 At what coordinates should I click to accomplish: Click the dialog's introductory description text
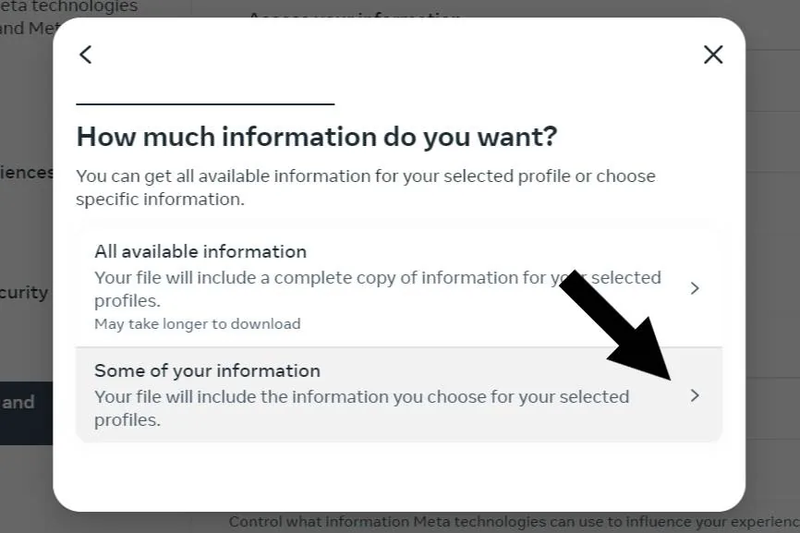[366, 187]
